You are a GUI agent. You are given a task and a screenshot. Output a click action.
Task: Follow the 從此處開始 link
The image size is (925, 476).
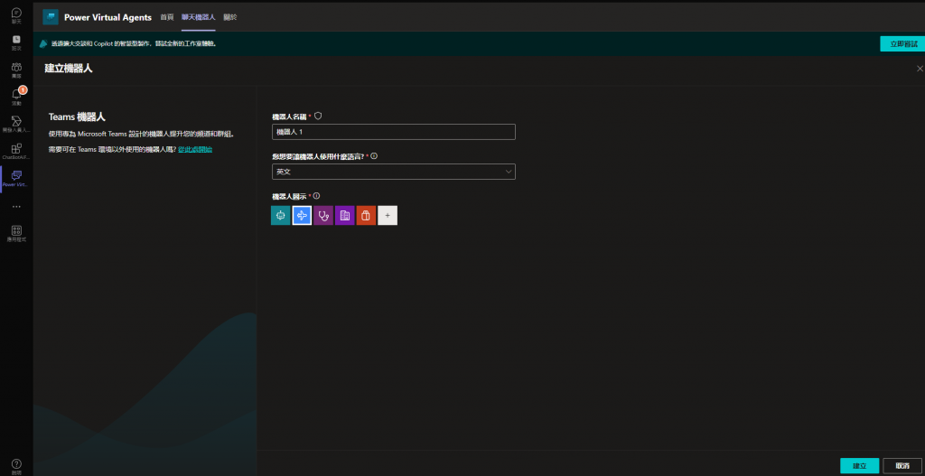pos(195,150)
